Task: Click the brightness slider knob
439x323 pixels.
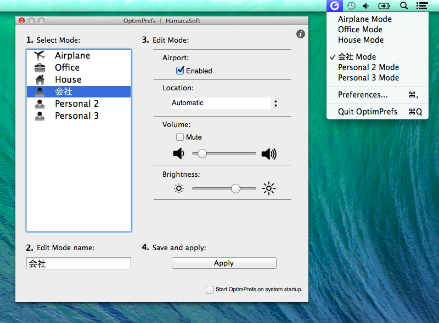Action: coord(236,189)
